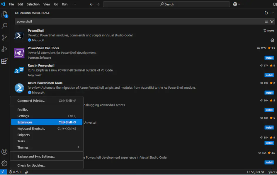The width and height of the screenshot is (277, 175).
Task: Open the View menu
Action: [x=47, y=4]
